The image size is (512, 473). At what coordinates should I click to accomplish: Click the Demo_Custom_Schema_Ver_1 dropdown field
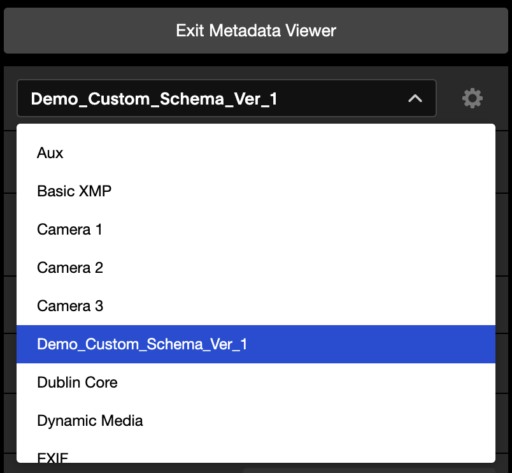tap(227, 98)
